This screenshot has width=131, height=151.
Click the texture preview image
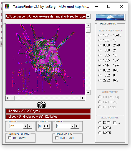click(x=45, y=59)
